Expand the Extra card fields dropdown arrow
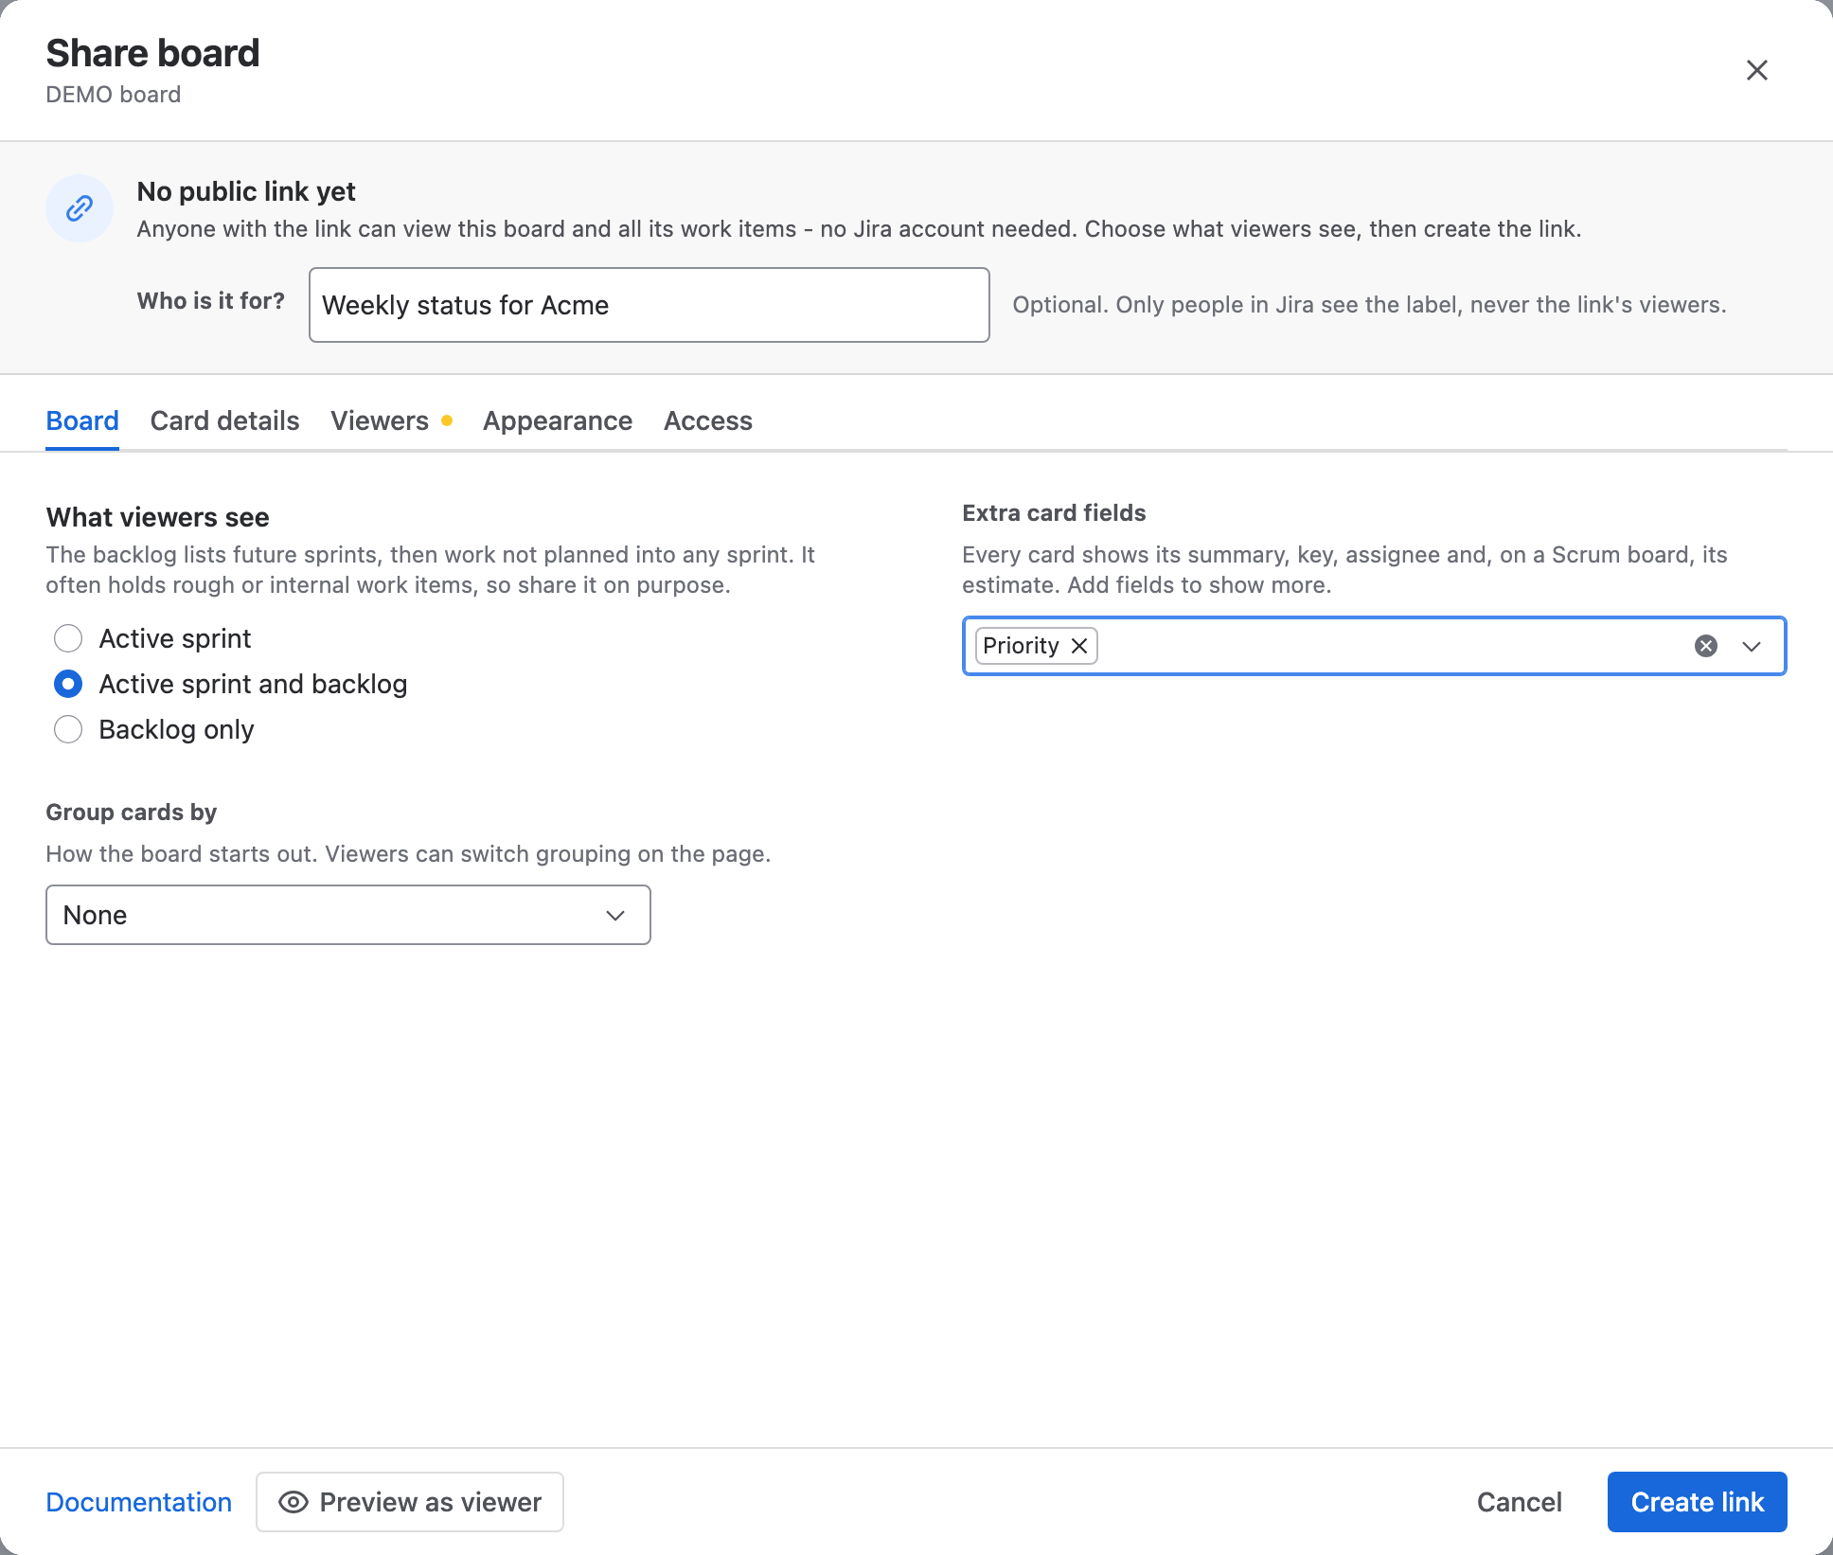Image resolution: width=1833 pixels, height=1555 pixels. 1752,646
